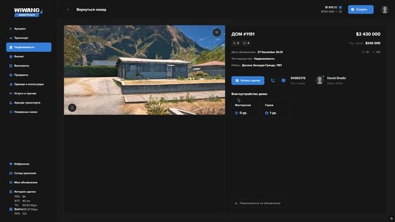
Task: Toggle the favorite heart on house photo
Action: (x=217, y=33)
